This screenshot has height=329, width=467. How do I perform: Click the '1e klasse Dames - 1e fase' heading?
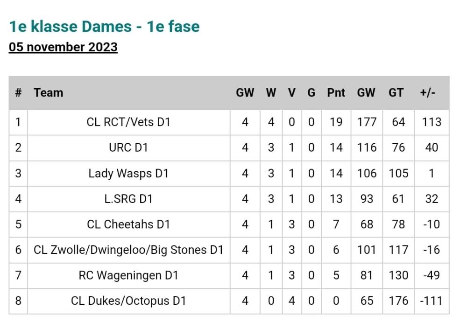pyautogui.click(x=104, y=27)
